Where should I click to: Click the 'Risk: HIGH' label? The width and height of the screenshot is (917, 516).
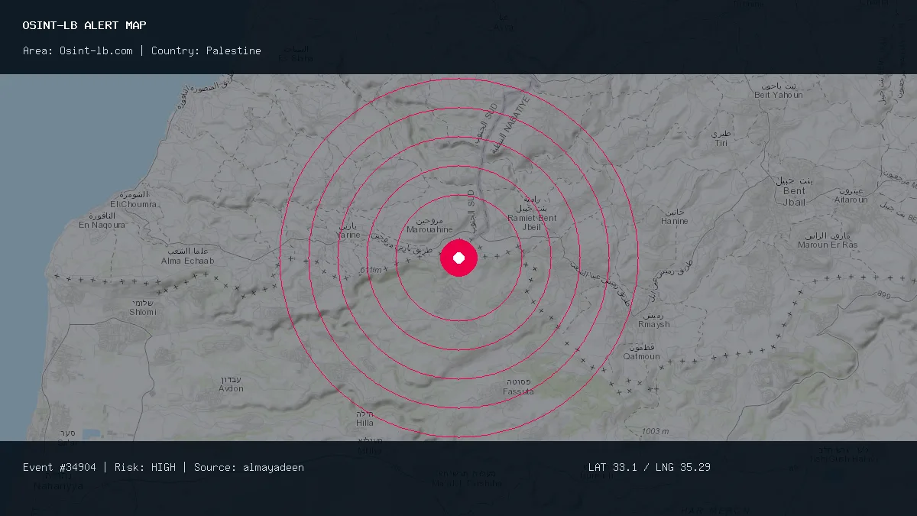(x=145, y=467)
